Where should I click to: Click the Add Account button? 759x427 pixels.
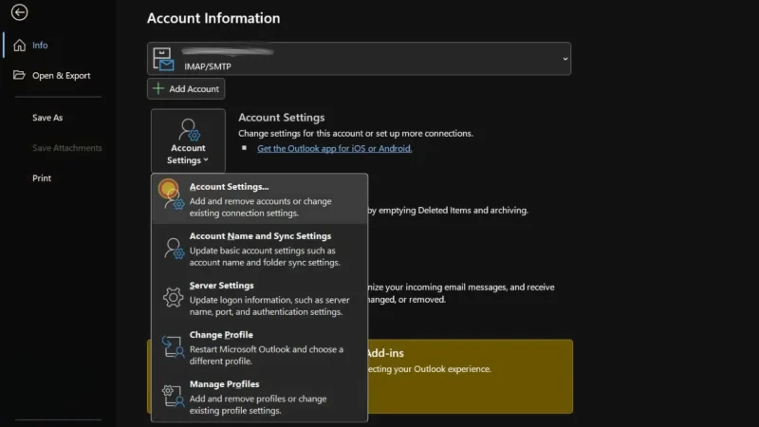point(186,88)
